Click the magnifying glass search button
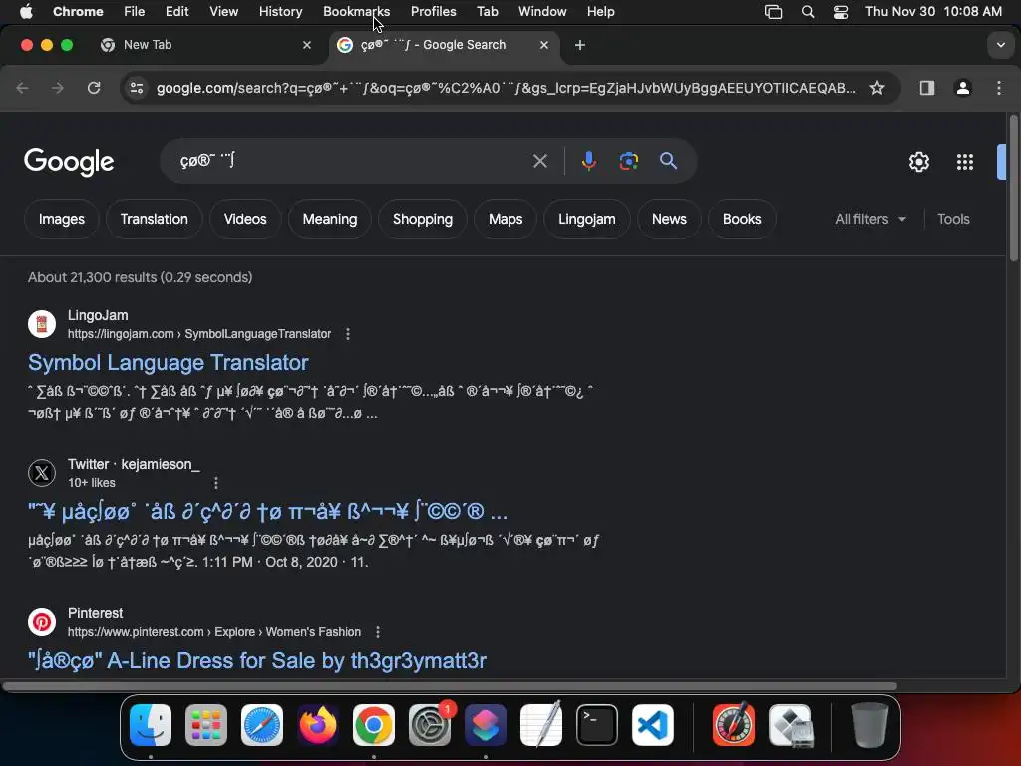 pyautogui.click(x=668, y=161)
